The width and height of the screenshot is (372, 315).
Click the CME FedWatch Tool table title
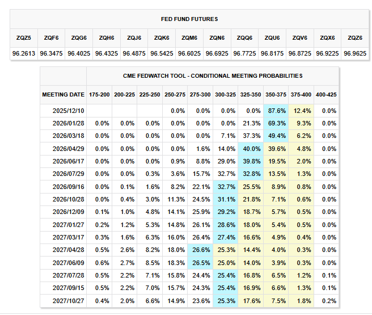click(x=213, y=75)
